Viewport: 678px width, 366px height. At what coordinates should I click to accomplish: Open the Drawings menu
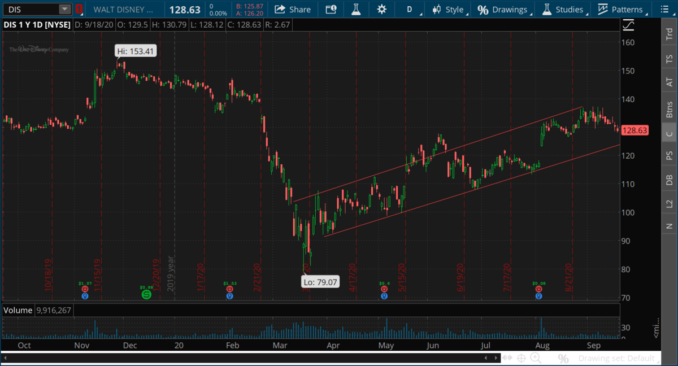tap(505, 9)
